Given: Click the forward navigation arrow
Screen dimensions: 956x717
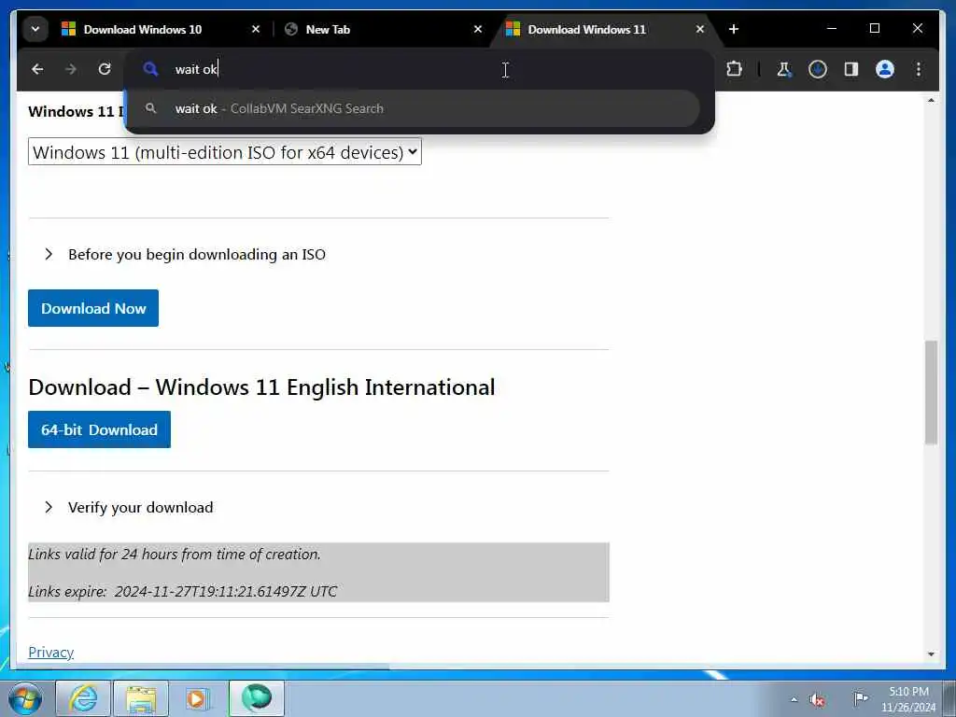Looking at the screenshot, I should coord(71,69).
